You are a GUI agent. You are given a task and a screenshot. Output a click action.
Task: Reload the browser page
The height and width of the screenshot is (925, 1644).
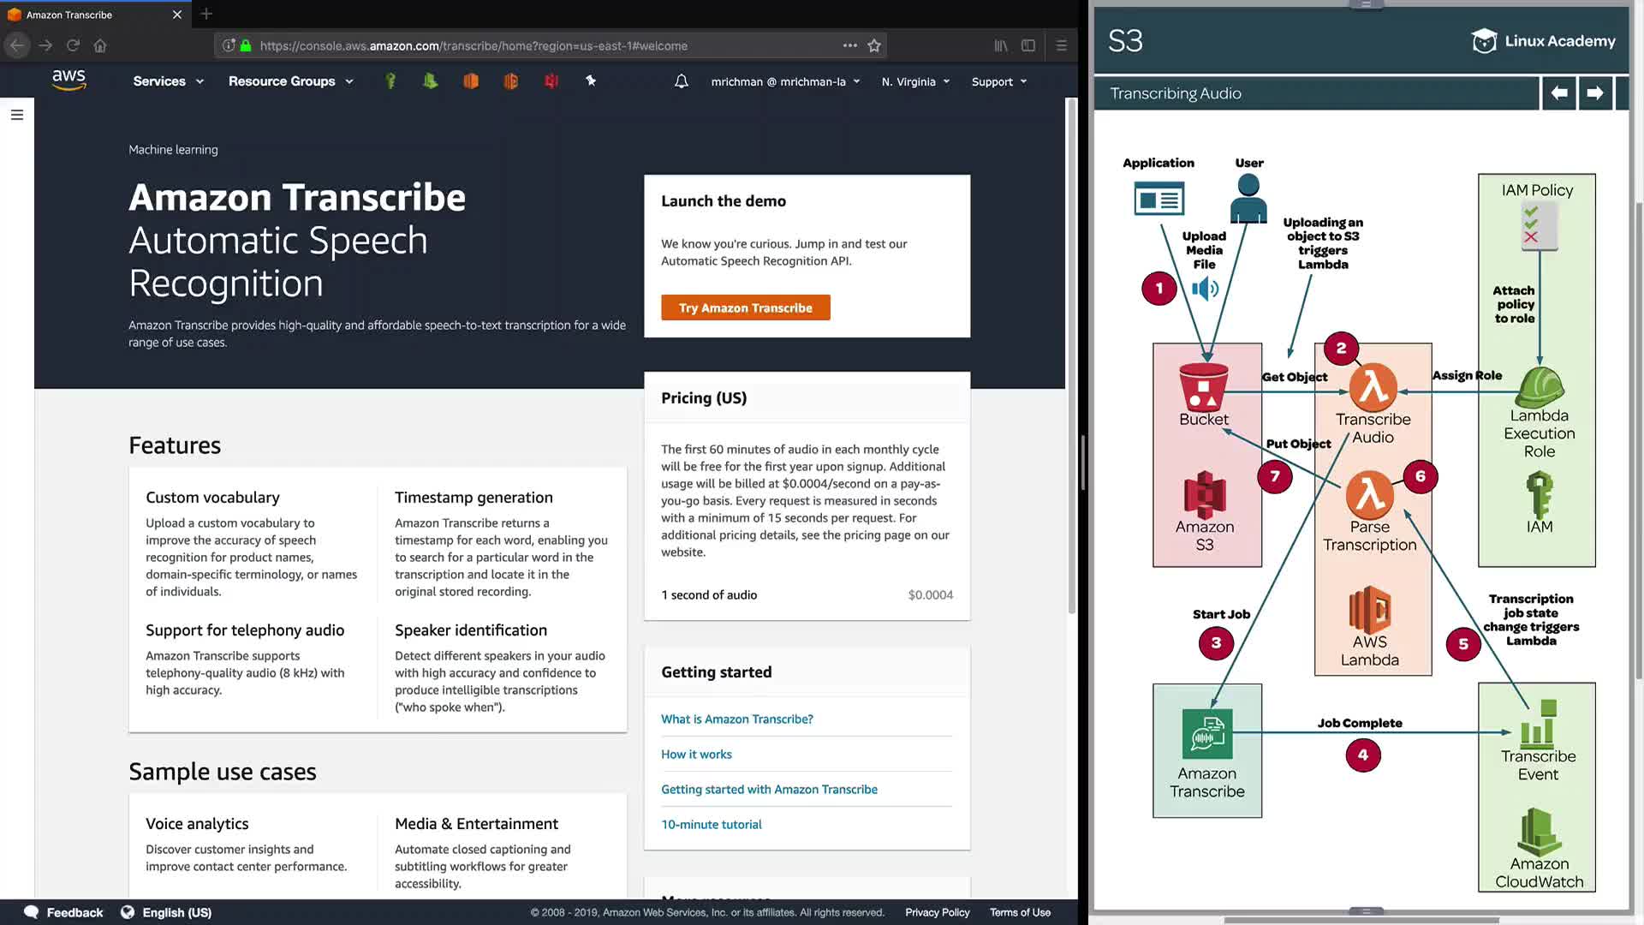(x=73, y=45)
